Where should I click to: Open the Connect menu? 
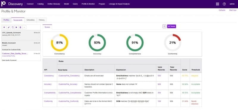click(x=30, y=4)
